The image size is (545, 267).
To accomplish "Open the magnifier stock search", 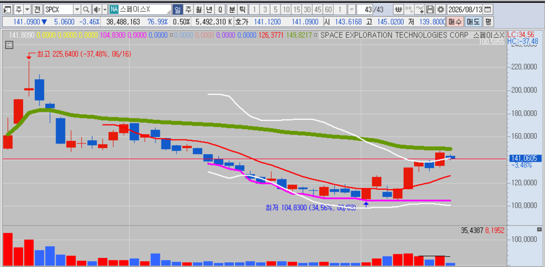I will point(86,9).
